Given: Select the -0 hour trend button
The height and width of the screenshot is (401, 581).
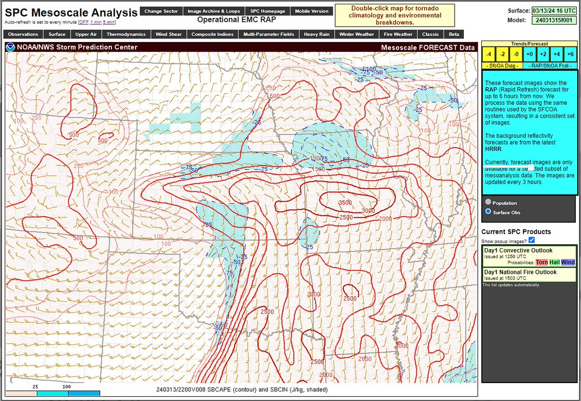Looking at the screenshot, I should coord(516,54).
